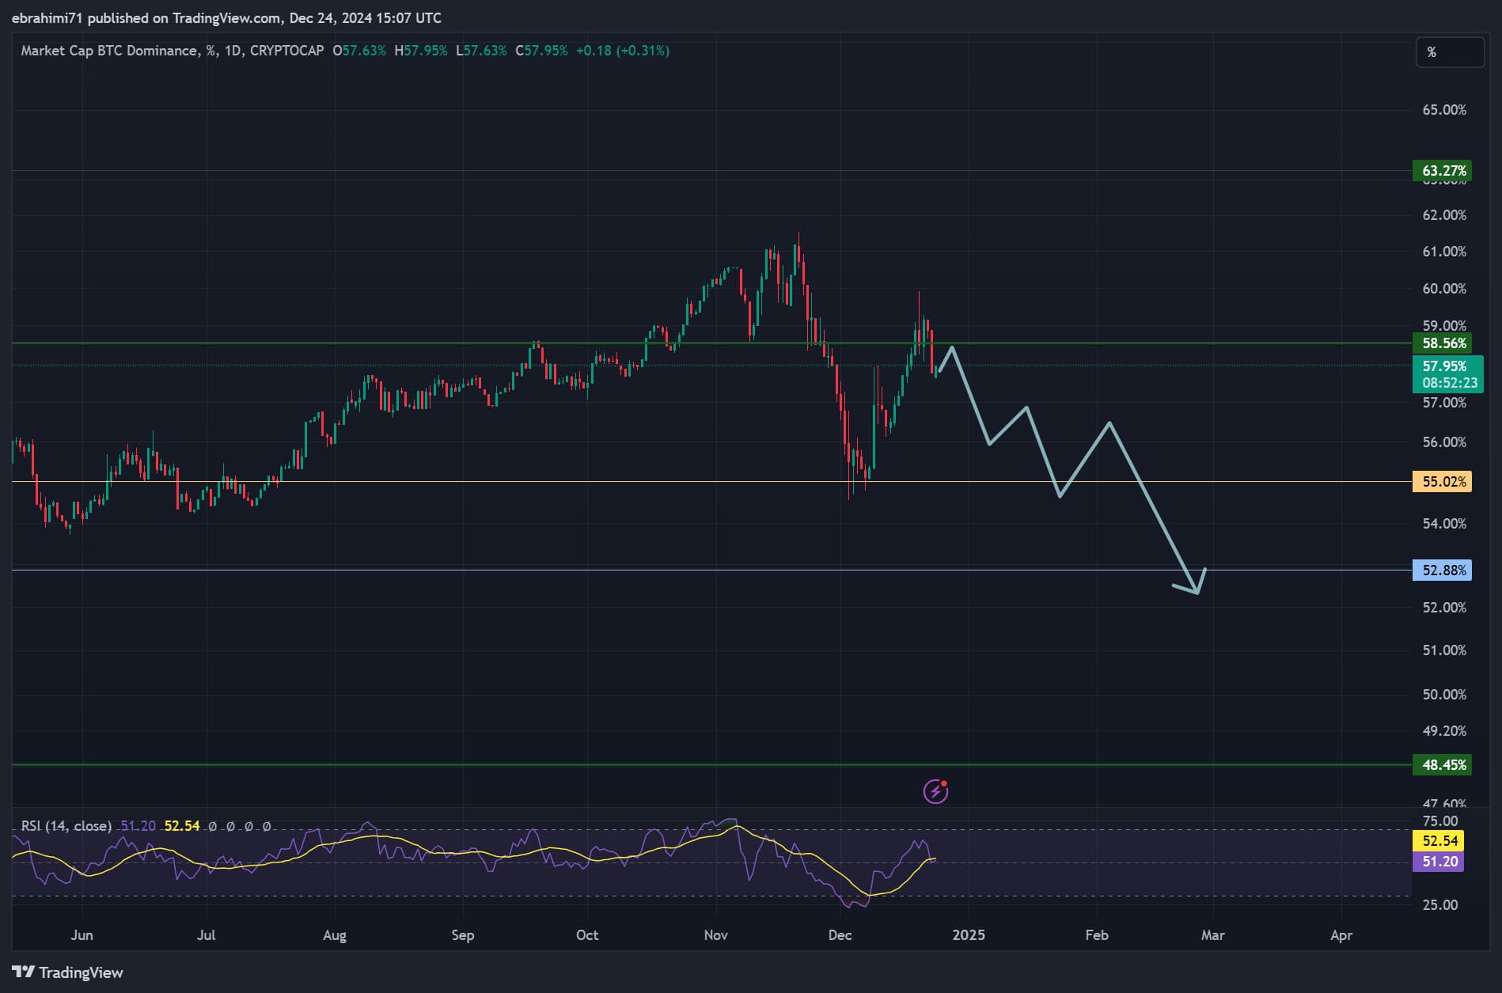
Task: Click the 58.56% resistance level label
Action: click(1443, 343)
